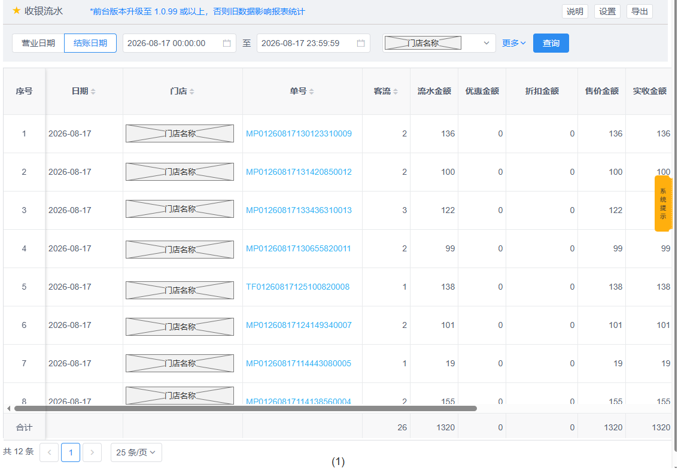The image size is (678, 471).
Task: Click the 折扣金额 column header
Action: point(542,91)
